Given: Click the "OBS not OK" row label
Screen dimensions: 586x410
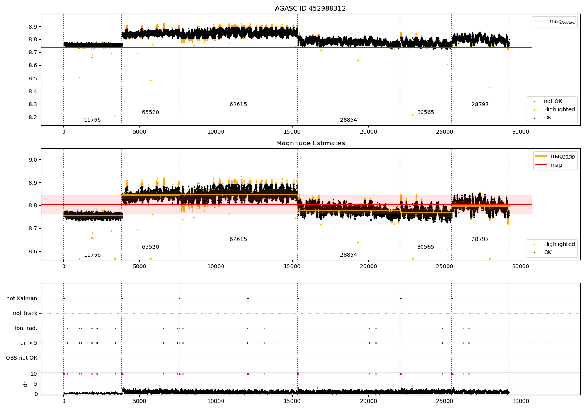Looking at the screenshot, I should pyautogui.click(x=22, y=358).
